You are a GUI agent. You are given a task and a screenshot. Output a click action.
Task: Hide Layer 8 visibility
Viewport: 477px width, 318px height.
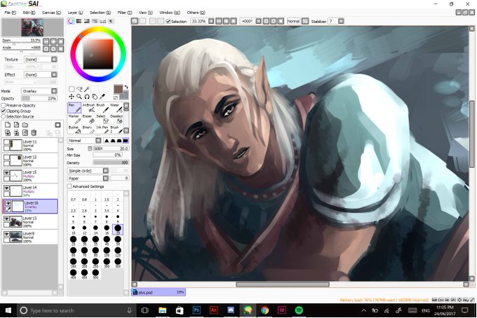[x=6, y=233]
